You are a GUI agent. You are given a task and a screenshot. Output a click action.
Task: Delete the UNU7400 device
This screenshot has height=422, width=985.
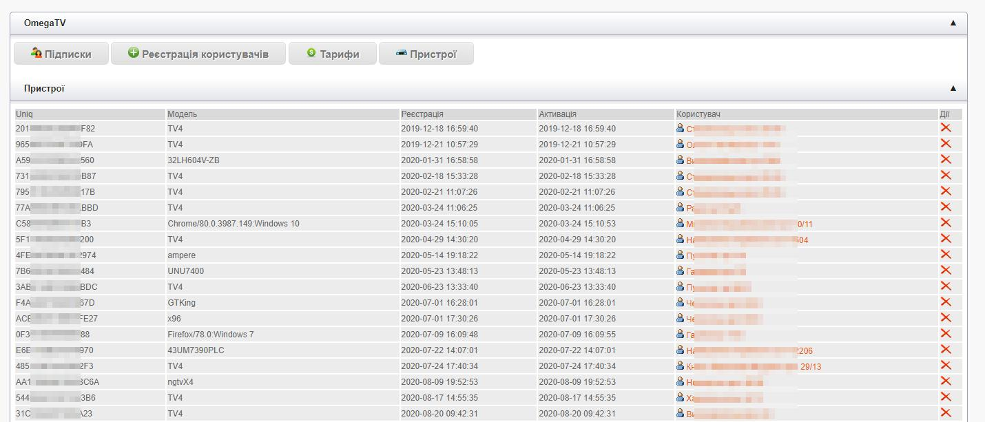coord(946,271)
